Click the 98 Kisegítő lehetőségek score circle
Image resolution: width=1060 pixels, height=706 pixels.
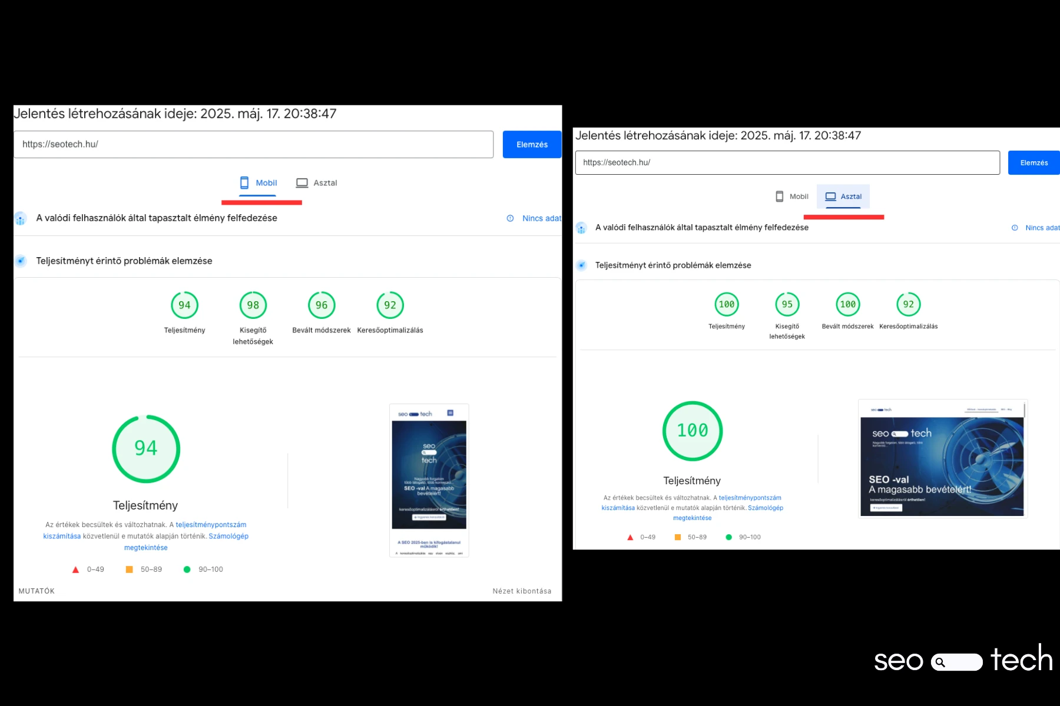point(253,305)
